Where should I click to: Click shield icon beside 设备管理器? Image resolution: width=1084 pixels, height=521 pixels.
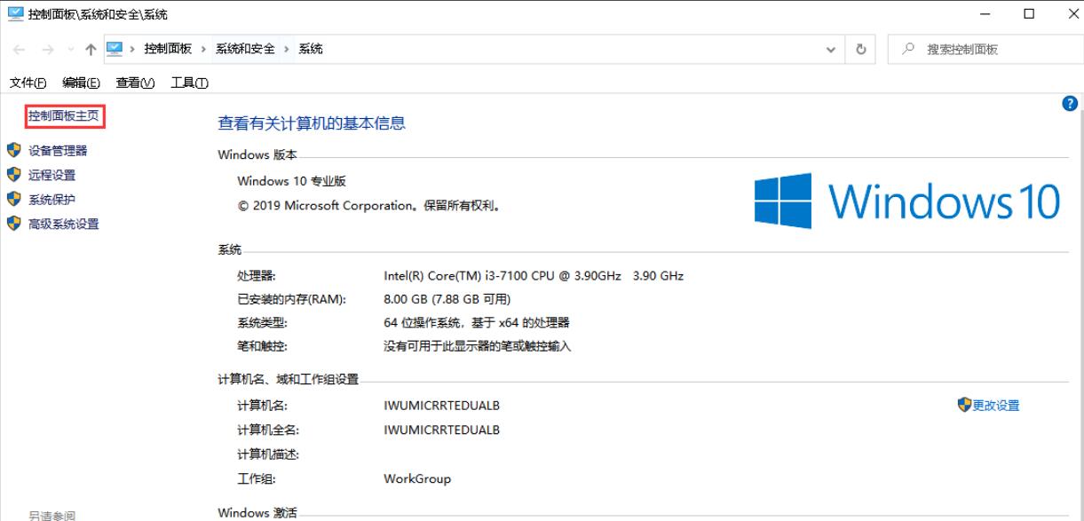click(13, 150)
